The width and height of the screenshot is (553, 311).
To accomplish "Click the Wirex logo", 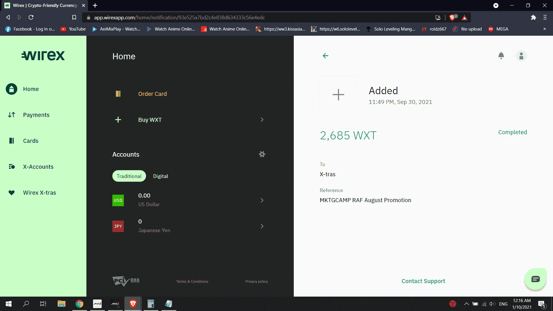I will click(43, 56).
